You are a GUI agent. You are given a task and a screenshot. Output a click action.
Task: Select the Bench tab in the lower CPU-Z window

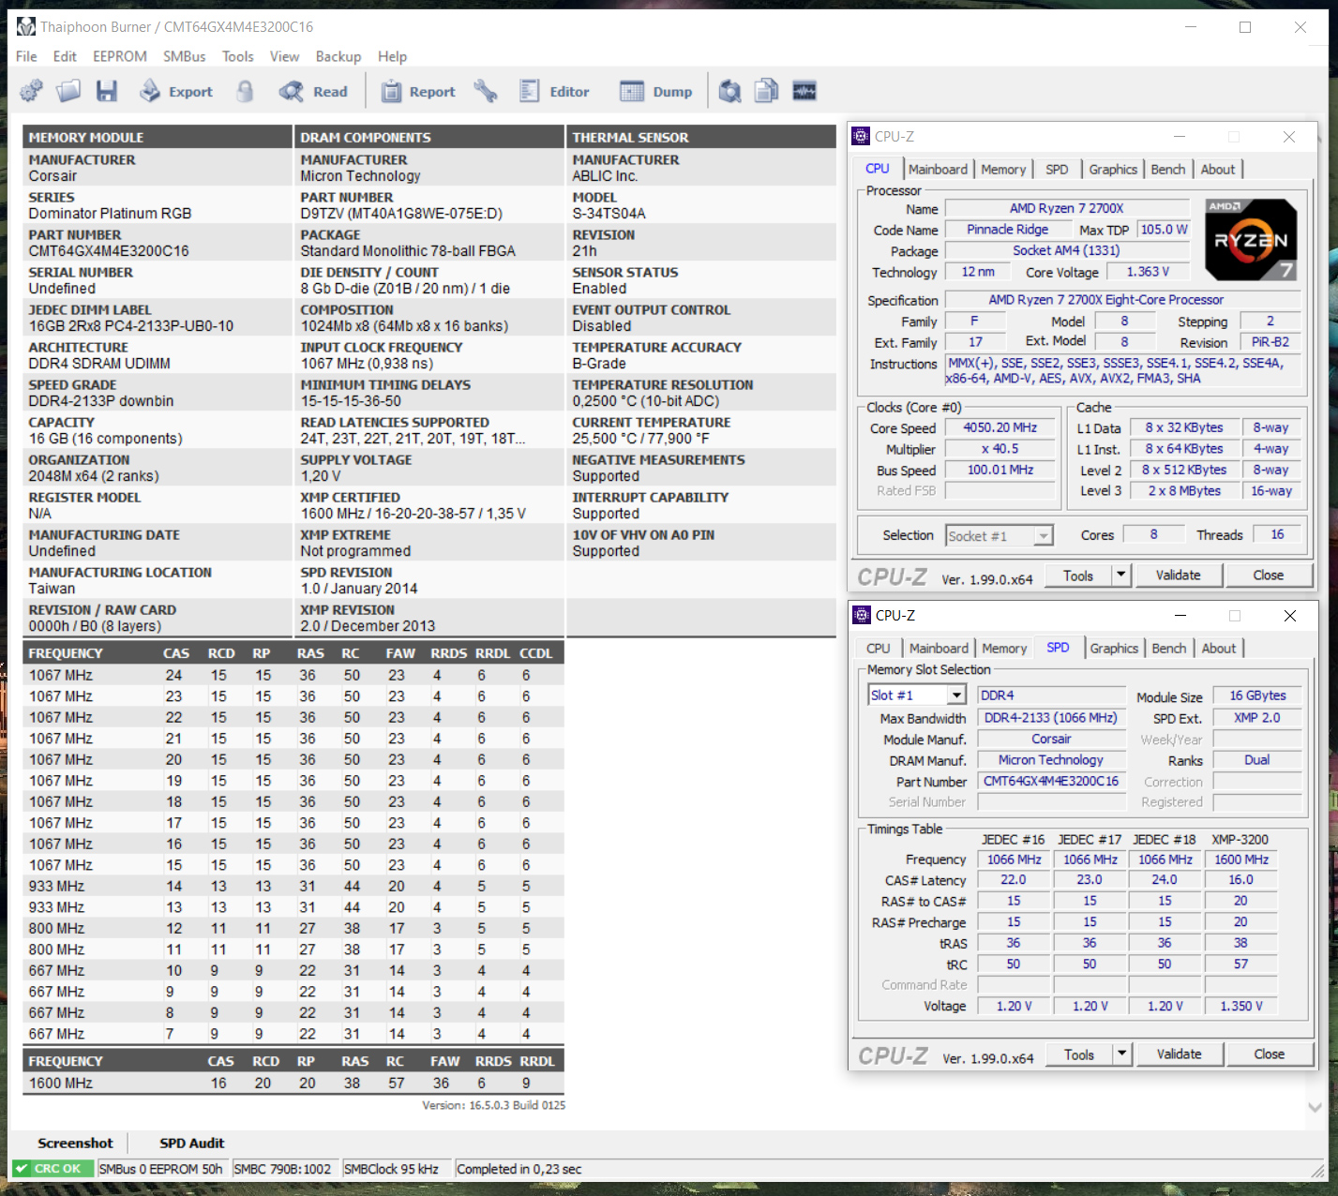tap(1169, 649)
